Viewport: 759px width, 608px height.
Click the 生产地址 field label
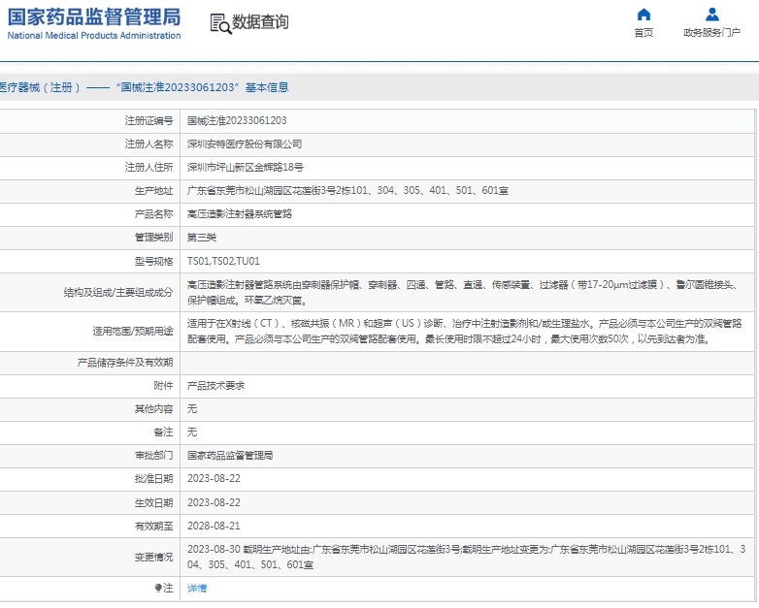click(153, 191)
